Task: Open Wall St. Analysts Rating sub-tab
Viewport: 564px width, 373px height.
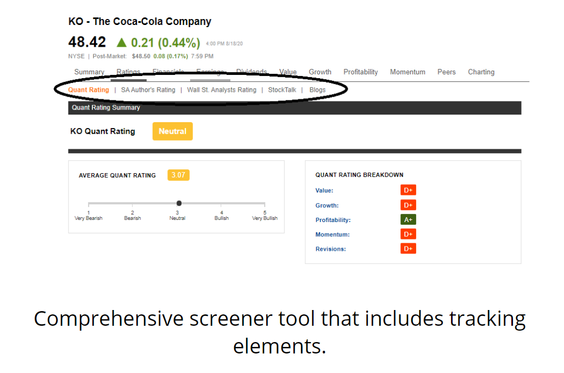Action: pyautogui.click(x=222, y=90)
